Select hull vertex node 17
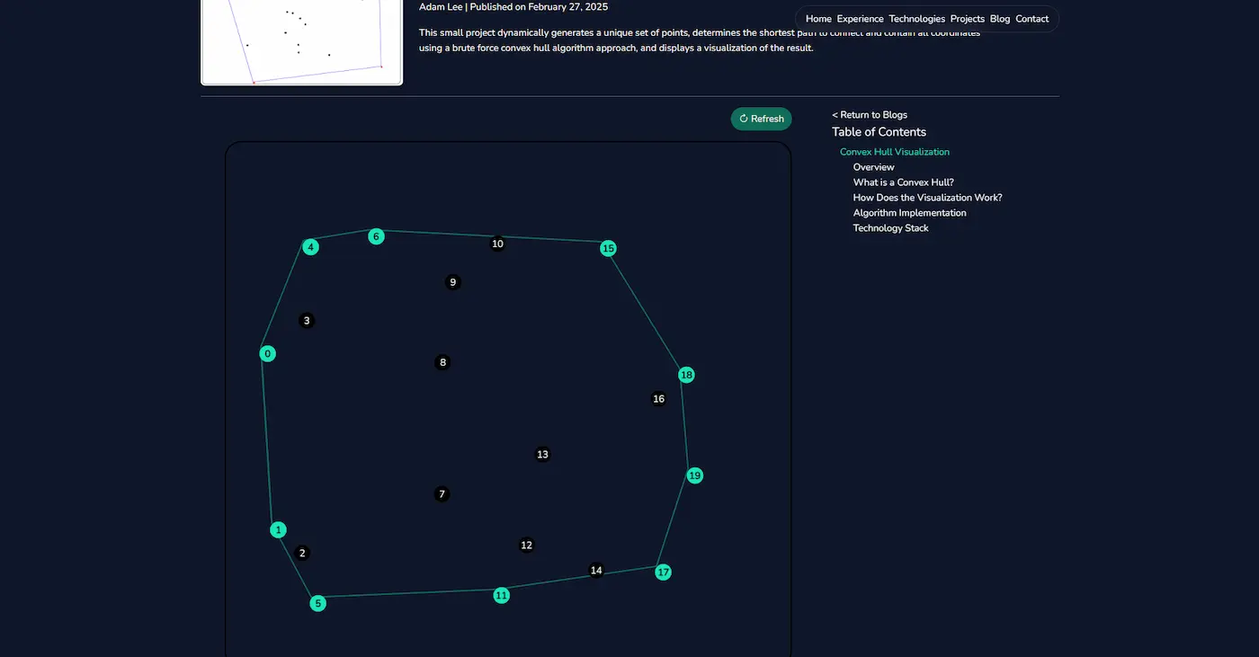Screen dimensions: 1259x657 [663, 573]
